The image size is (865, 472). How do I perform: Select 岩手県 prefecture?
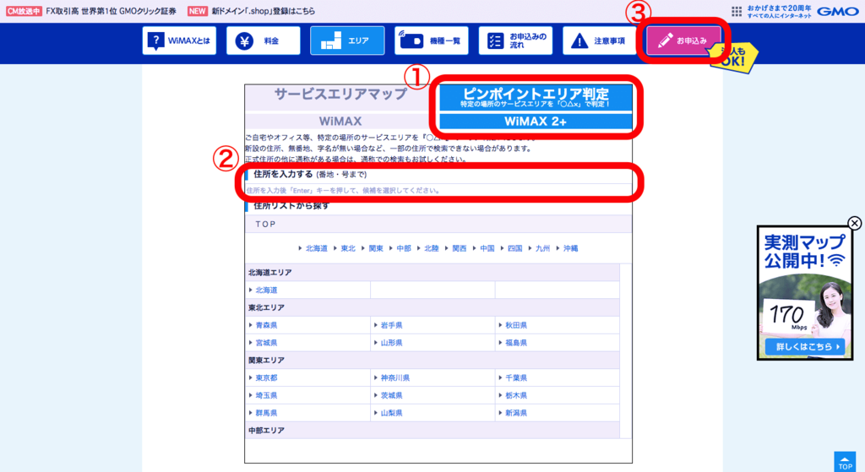(391, 325)
